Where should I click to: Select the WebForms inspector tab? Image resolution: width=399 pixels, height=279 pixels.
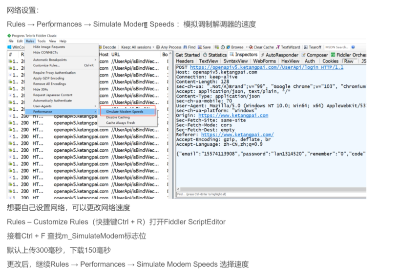[x=264, y=61]
